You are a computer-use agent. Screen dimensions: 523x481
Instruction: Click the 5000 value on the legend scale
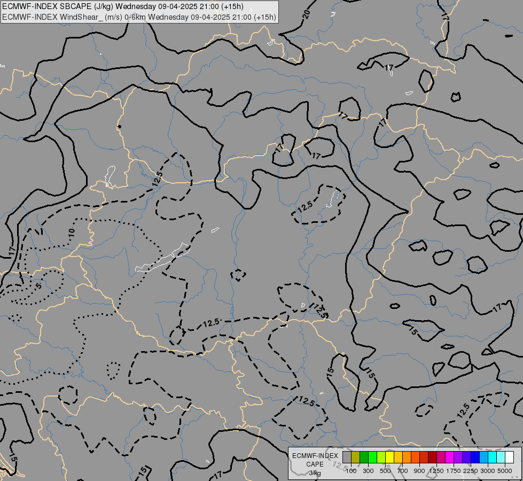point(504,471)
